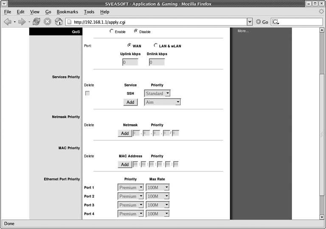326x229 pixels.
Task: Open the SSH priority Standard dropdown
Action: (x=157, y=93)
